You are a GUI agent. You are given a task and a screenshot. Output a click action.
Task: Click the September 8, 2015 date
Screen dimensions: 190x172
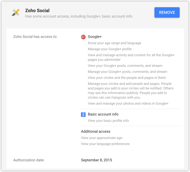(96, 160)
